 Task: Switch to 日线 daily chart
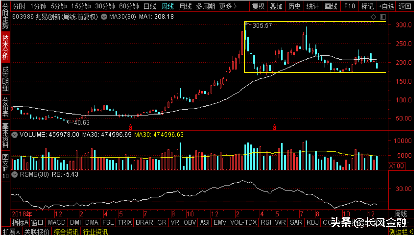click(150, 6)
